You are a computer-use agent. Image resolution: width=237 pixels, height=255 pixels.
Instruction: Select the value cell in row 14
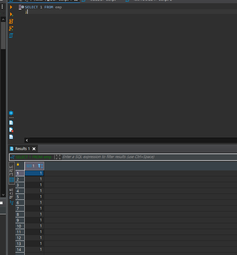[34, 249]
